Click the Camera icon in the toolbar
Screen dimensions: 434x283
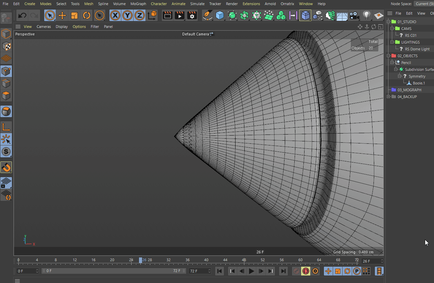pyautogui.click(x=354, y=15)
